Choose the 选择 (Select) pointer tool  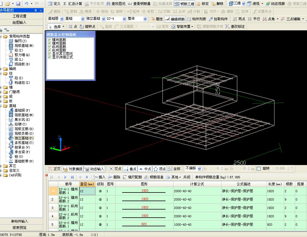point(55,27)
